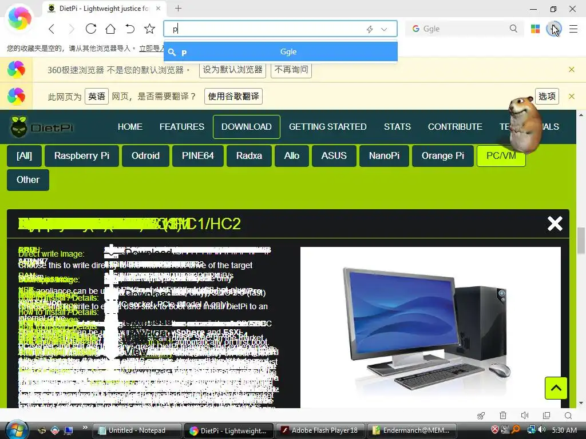Open the HOME navigation item
Screen dimensions: 586x439
tap(130, 127)
